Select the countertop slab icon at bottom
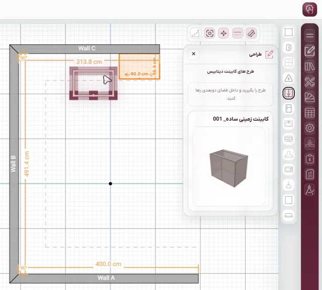Image resolution: width=322 pixels, height=290 pixels. [x=288, y=215]
